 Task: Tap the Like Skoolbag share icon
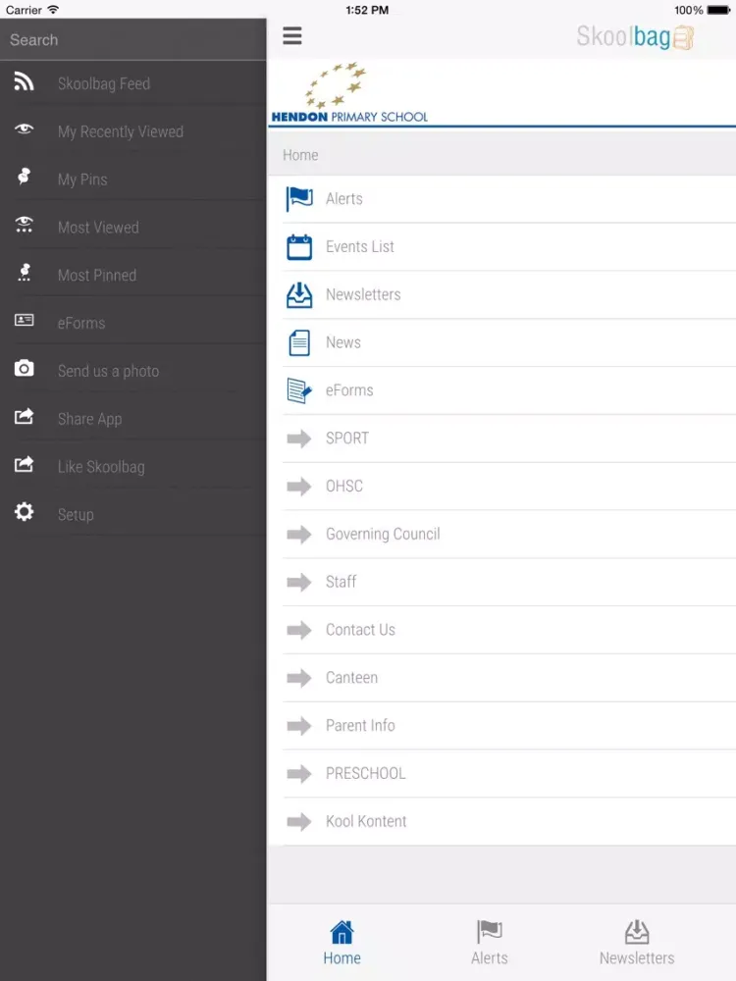pos(24,464)
